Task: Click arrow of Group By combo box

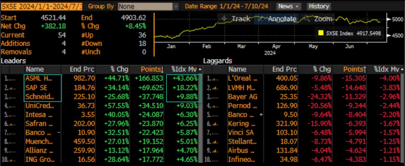Action: pyautogui.click(x=176, y=7)
